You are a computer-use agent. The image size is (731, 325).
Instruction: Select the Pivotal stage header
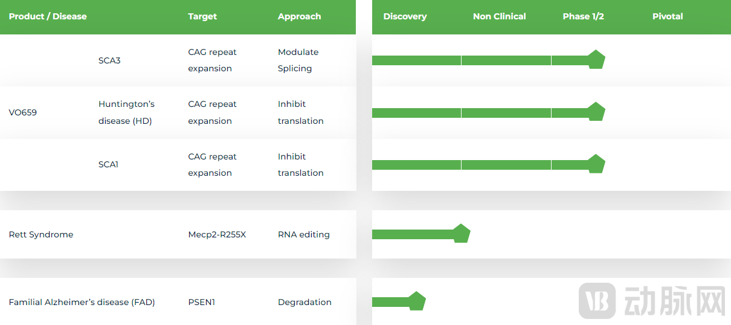pos(668,16)
